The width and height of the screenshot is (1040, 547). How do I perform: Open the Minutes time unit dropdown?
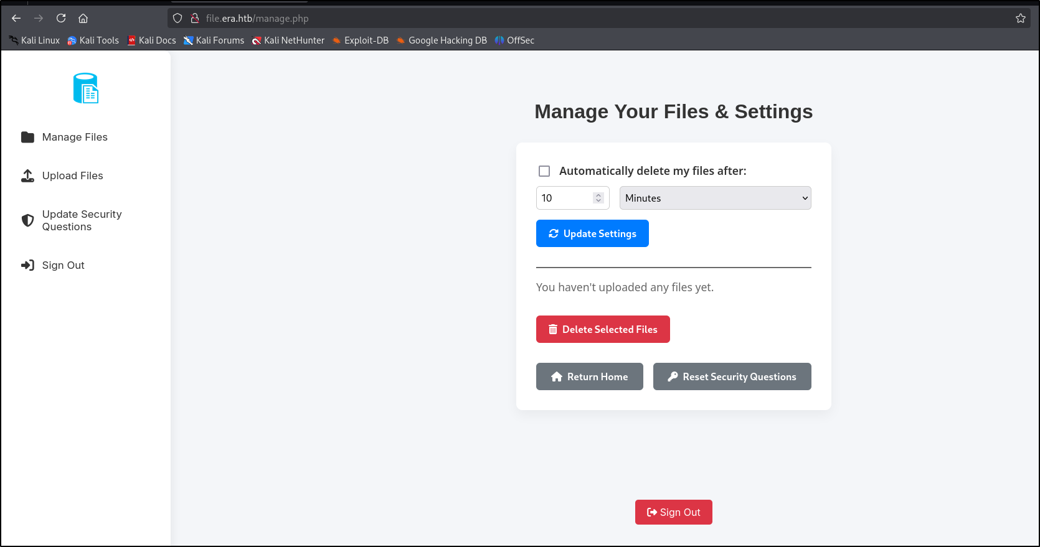[715, 198]
